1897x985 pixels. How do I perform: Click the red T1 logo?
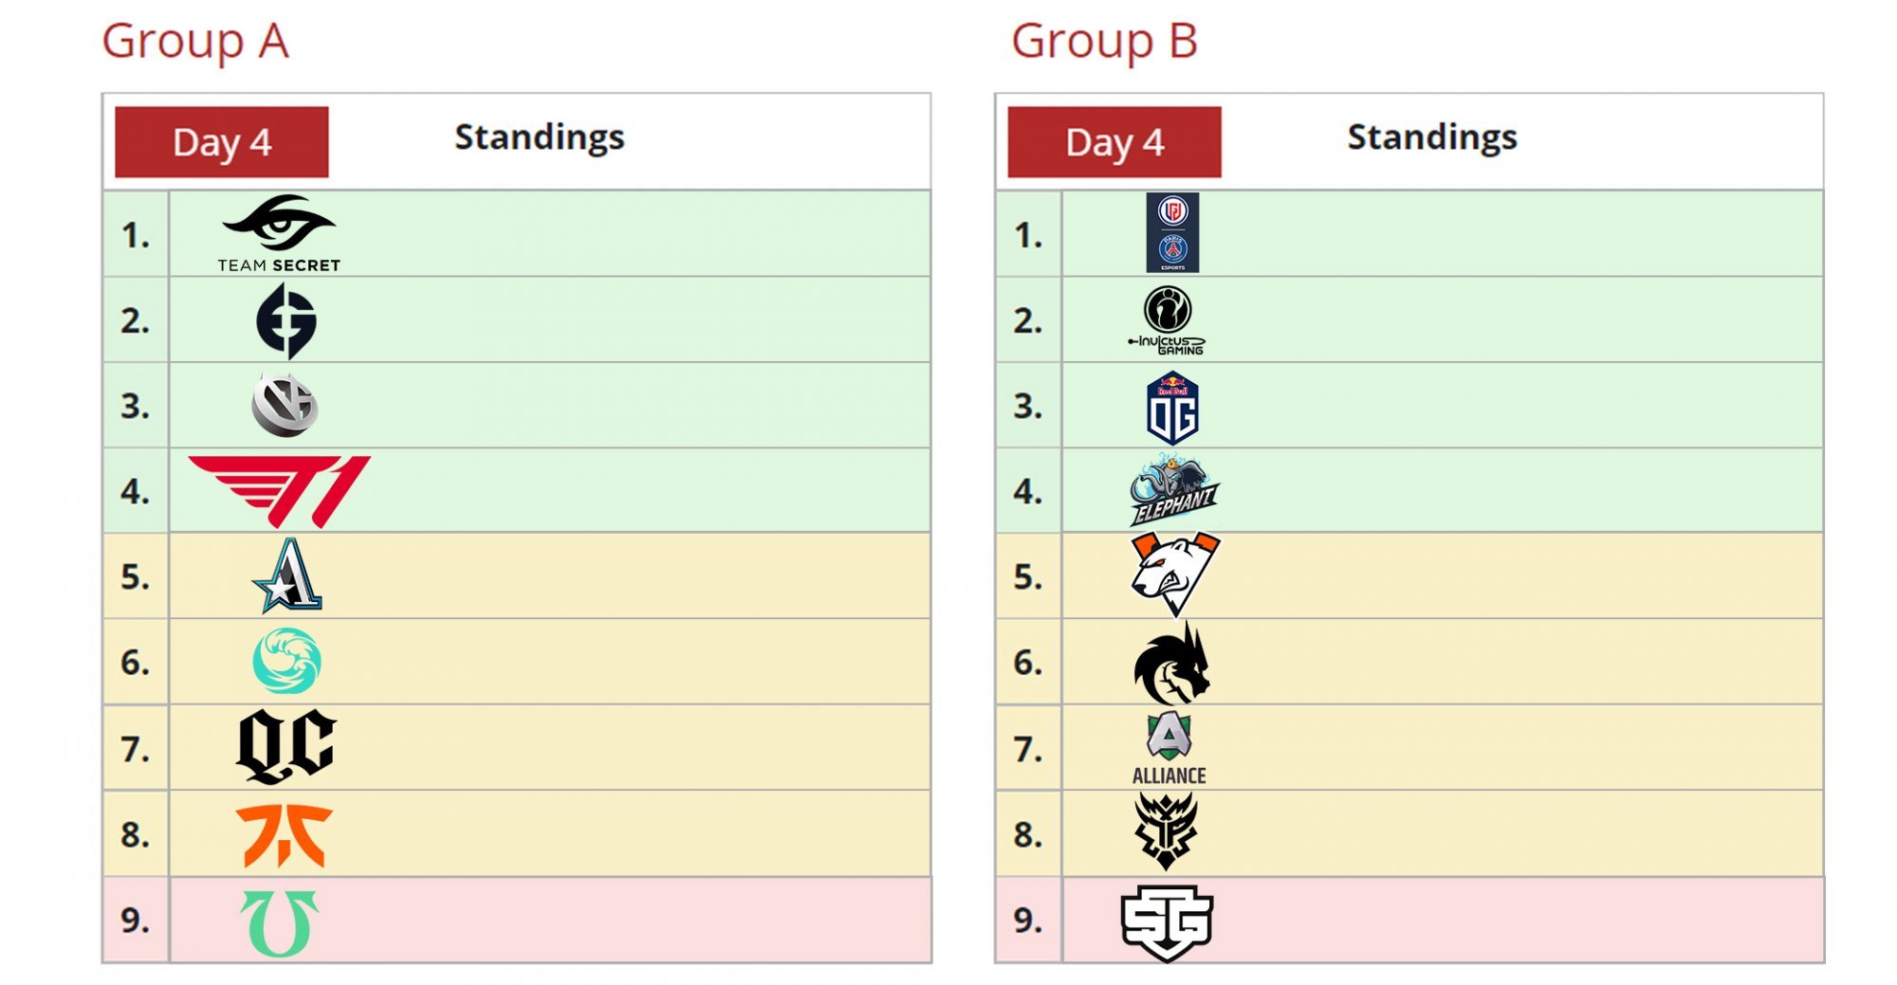click(x=280, y=491)
